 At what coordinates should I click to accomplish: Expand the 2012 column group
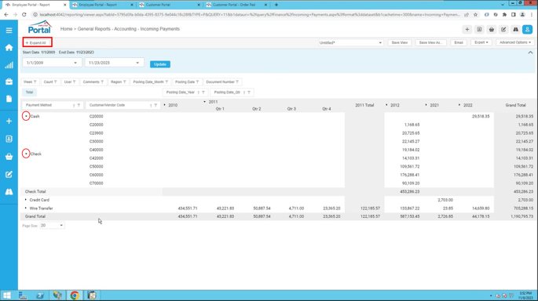(x=386, y=105)
